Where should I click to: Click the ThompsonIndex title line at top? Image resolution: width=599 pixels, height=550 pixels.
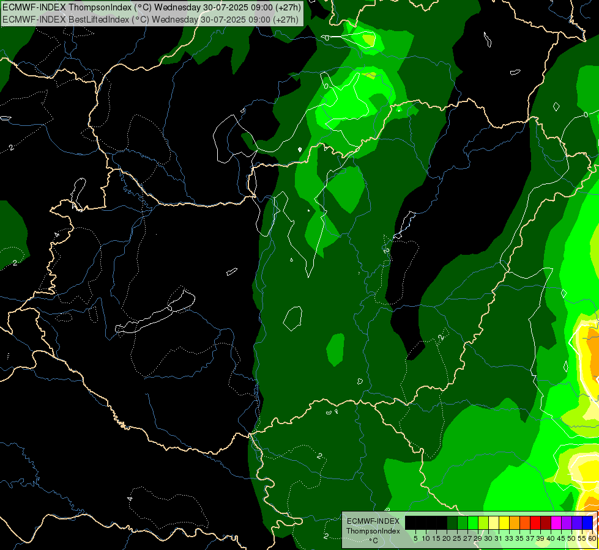coord(152,7)
